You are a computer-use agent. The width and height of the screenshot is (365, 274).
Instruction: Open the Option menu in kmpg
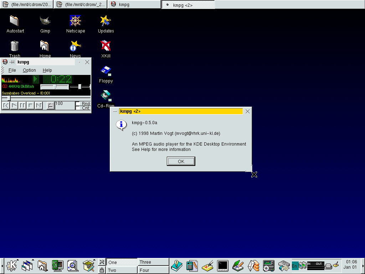click(29, 70)
